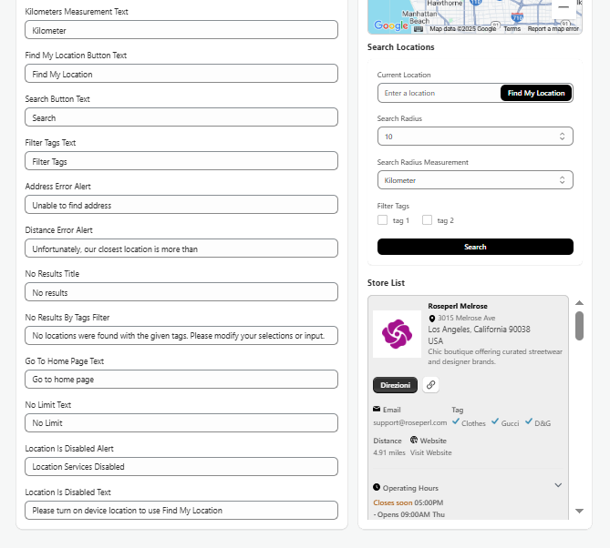Click the store list scroll down arrow
The width and height of the screenshot is (610, 548).
click(x=579, y=511)
